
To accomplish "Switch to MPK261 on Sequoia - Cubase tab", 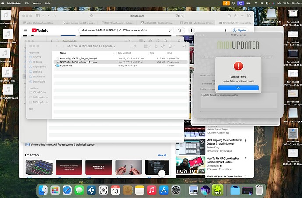I will (x=117, y=23).
